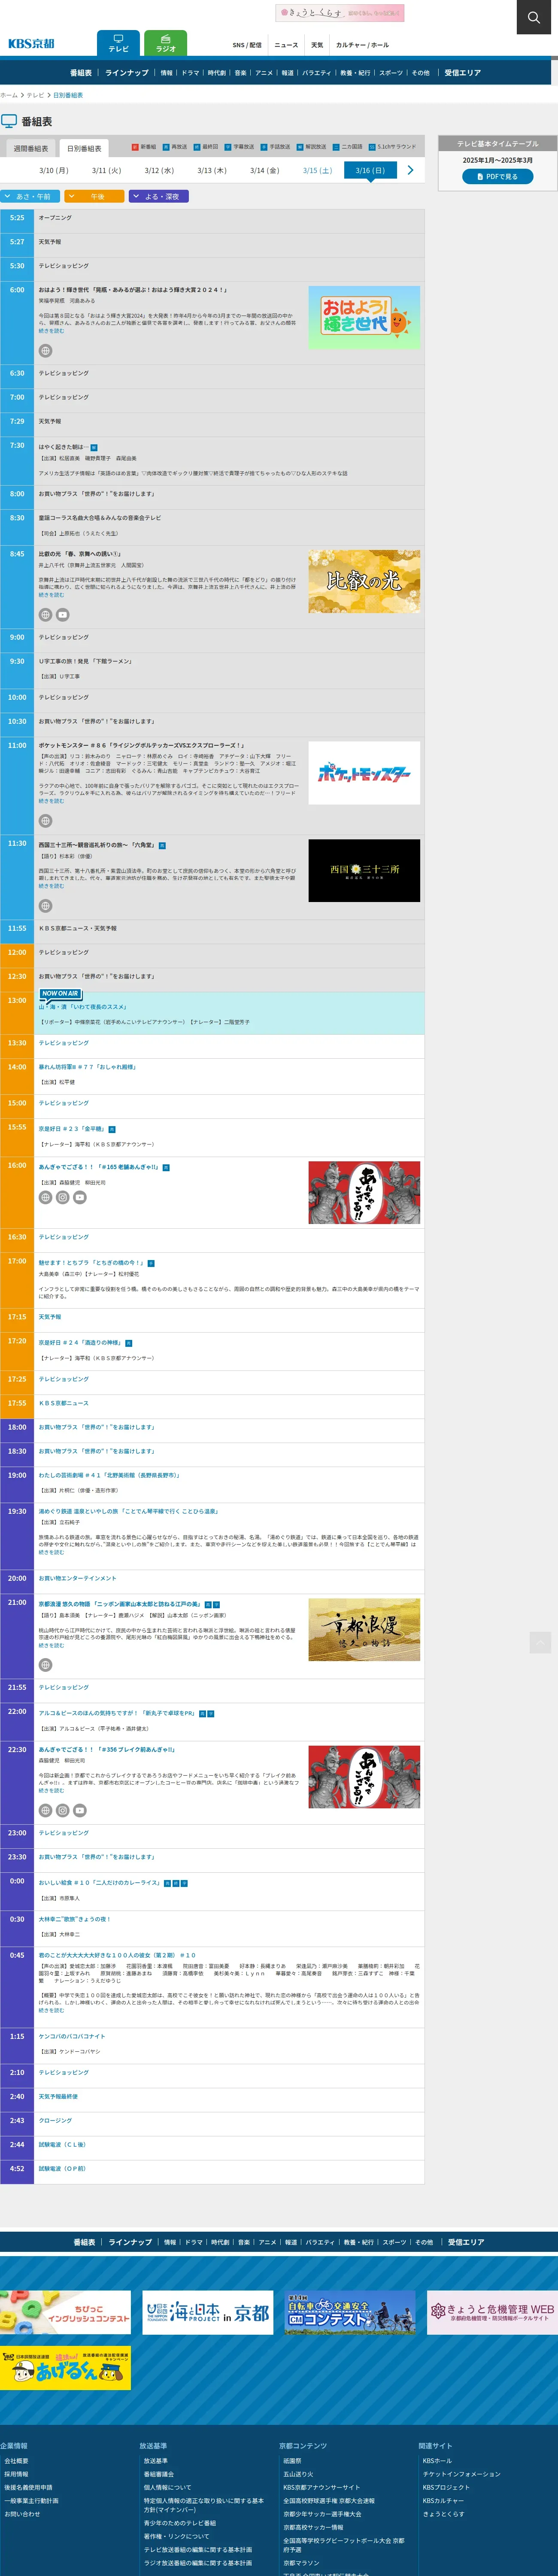Viewport: 558px width, 2576px height.
Task: Click Instagram icon for 16:00 あんぎゃでござる
Action: pos(62,1197)
